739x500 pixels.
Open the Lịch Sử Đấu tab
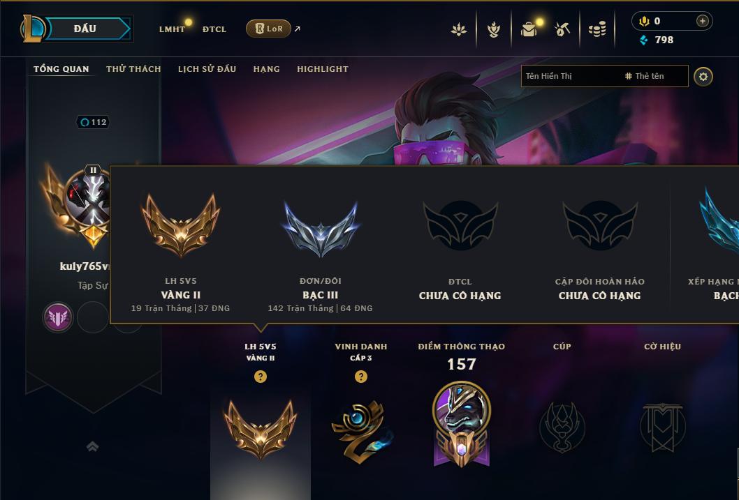point(207,69)
